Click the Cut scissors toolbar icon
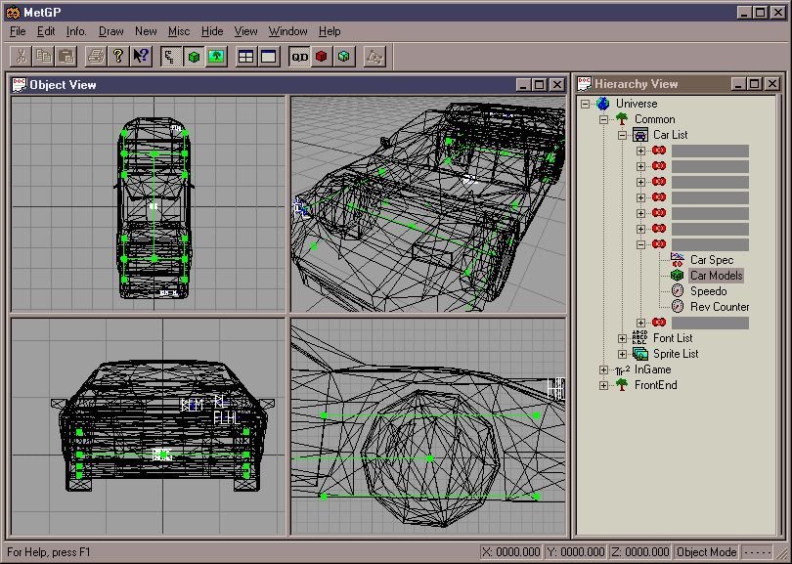Screen dimensions: 792x564 tap(21, 56)
